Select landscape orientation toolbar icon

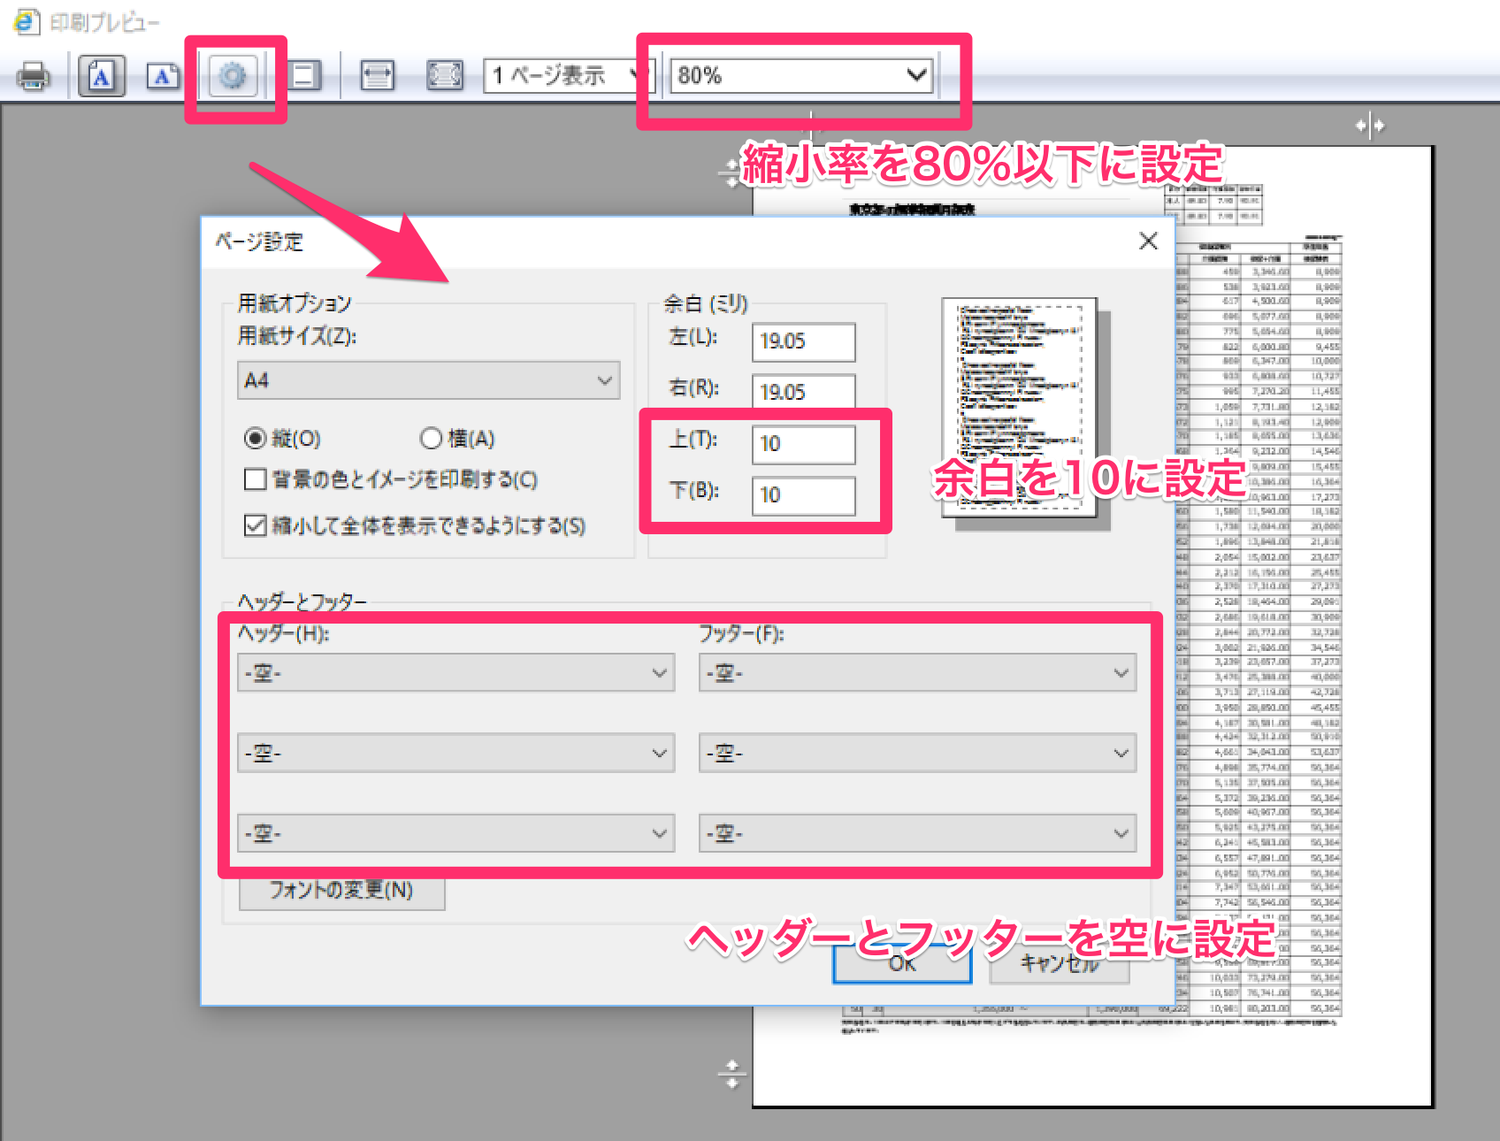coord(163,76)
